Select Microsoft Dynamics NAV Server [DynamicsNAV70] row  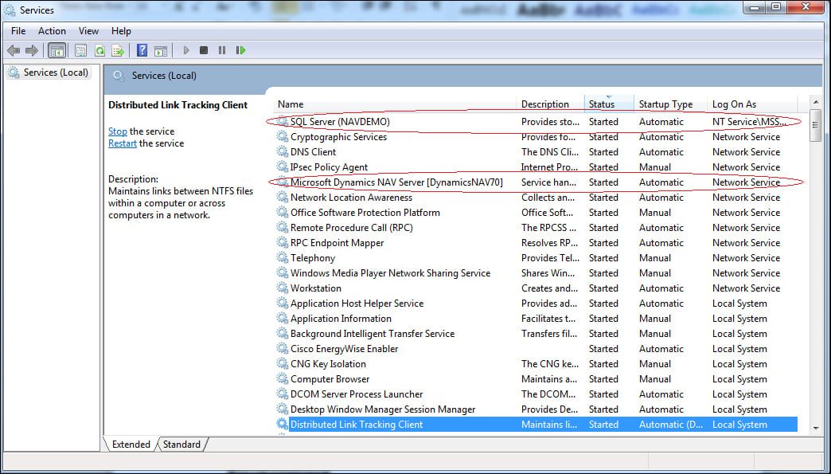coord(536,182)
